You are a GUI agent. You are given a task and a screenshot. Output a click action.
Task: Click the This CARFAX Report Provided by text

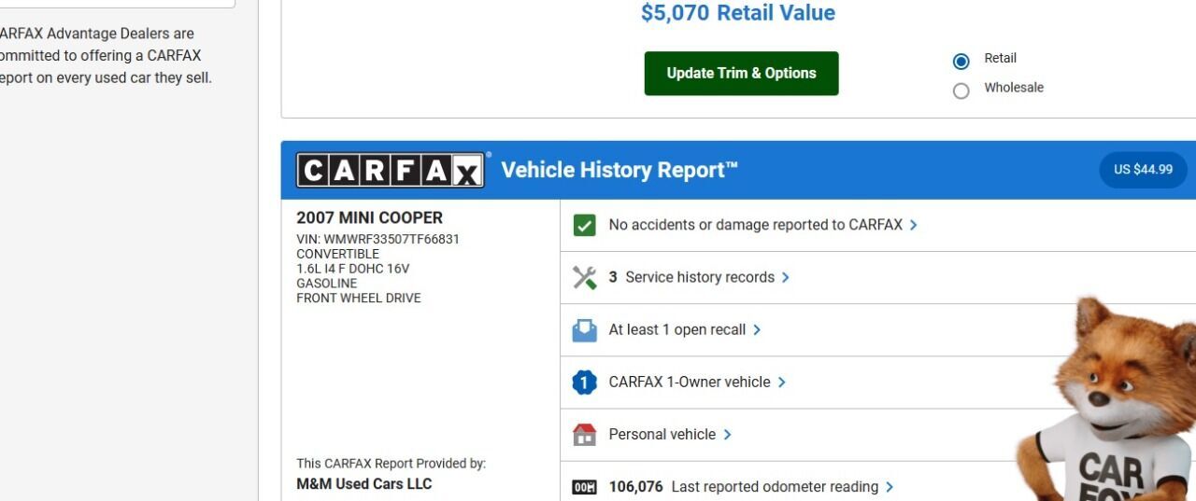(x=391, y=464)
